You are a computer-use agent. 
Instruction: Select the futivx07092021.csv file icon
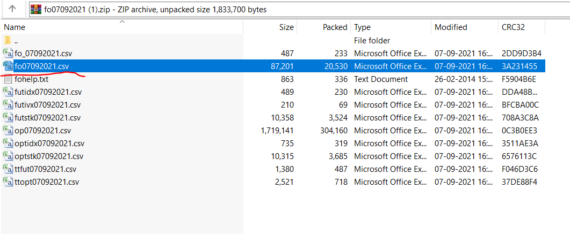coord(8,105)
